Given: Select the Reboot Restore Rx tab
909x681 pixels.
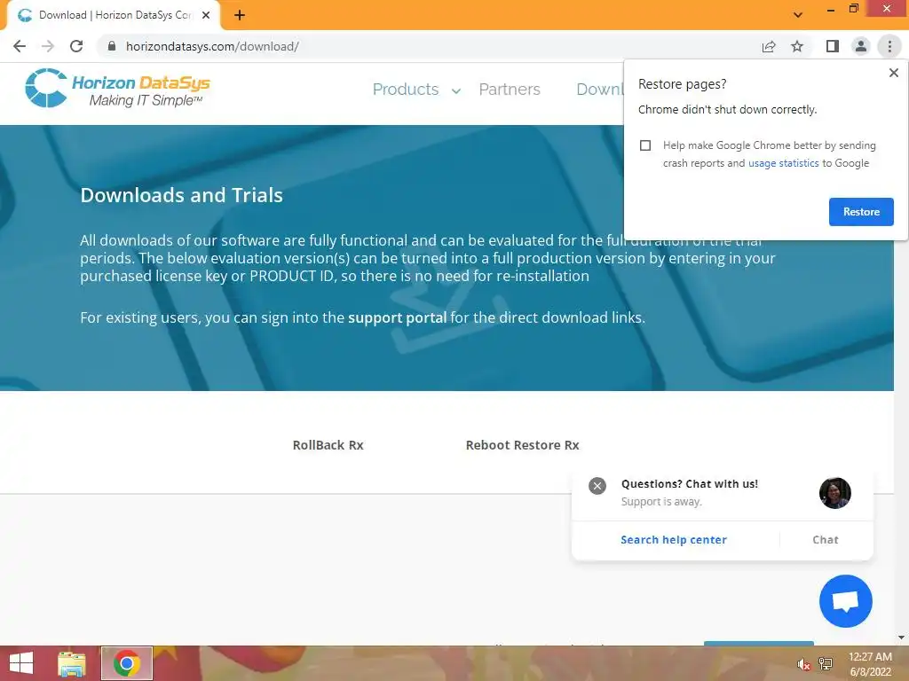Looking at the screenshot, I should 522,445.
